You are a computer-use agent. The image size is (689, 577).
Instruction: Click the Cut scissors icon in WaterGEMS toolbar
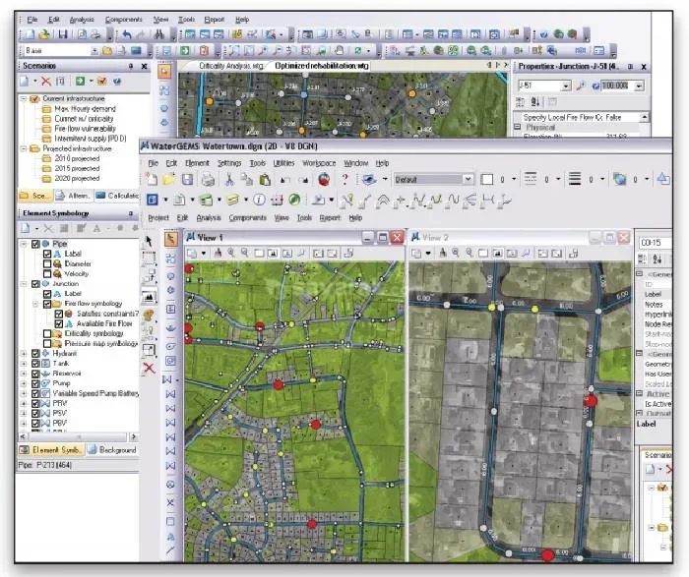pyautogui.click(x=228, y=179)
